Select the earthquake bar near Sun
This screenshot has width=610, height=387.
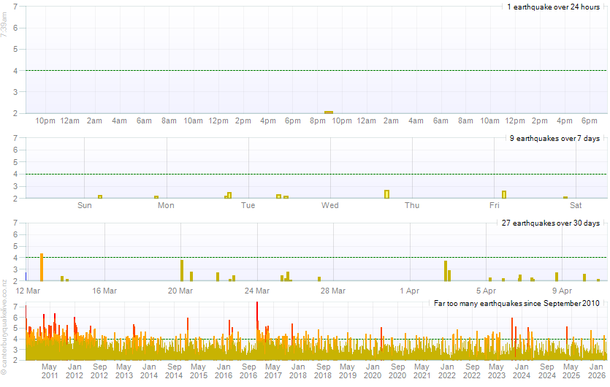(100, 196)
